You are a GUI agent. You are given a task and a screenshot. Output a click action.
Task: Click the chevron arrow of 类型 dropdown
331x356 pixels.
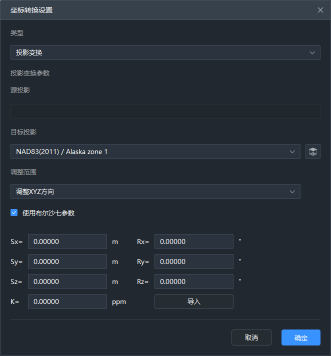pos(312,52)
